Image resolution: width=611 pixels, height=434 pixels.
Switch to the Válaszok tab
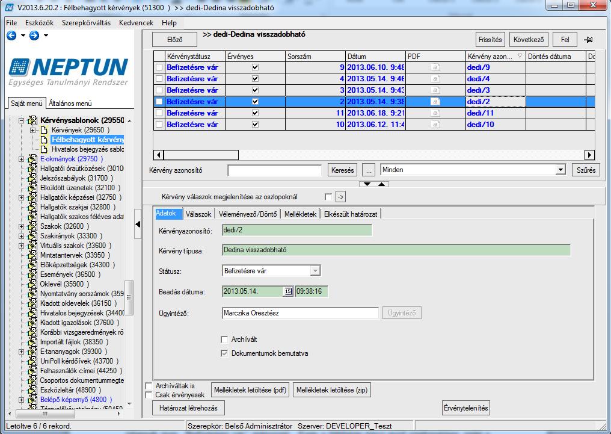point(198,214)
